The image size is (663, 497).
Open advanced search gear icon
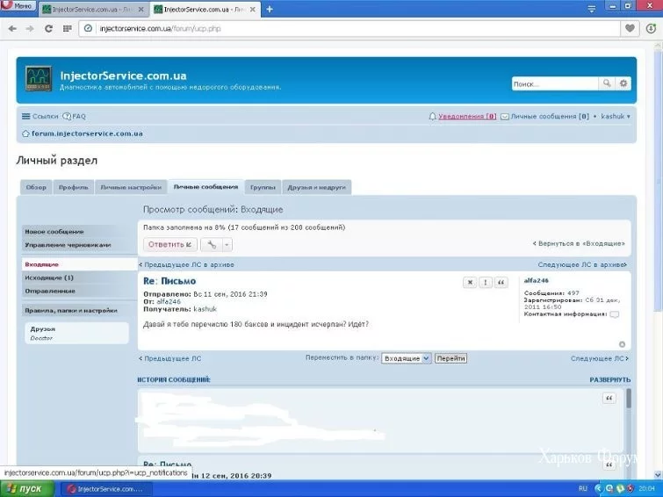623,83
